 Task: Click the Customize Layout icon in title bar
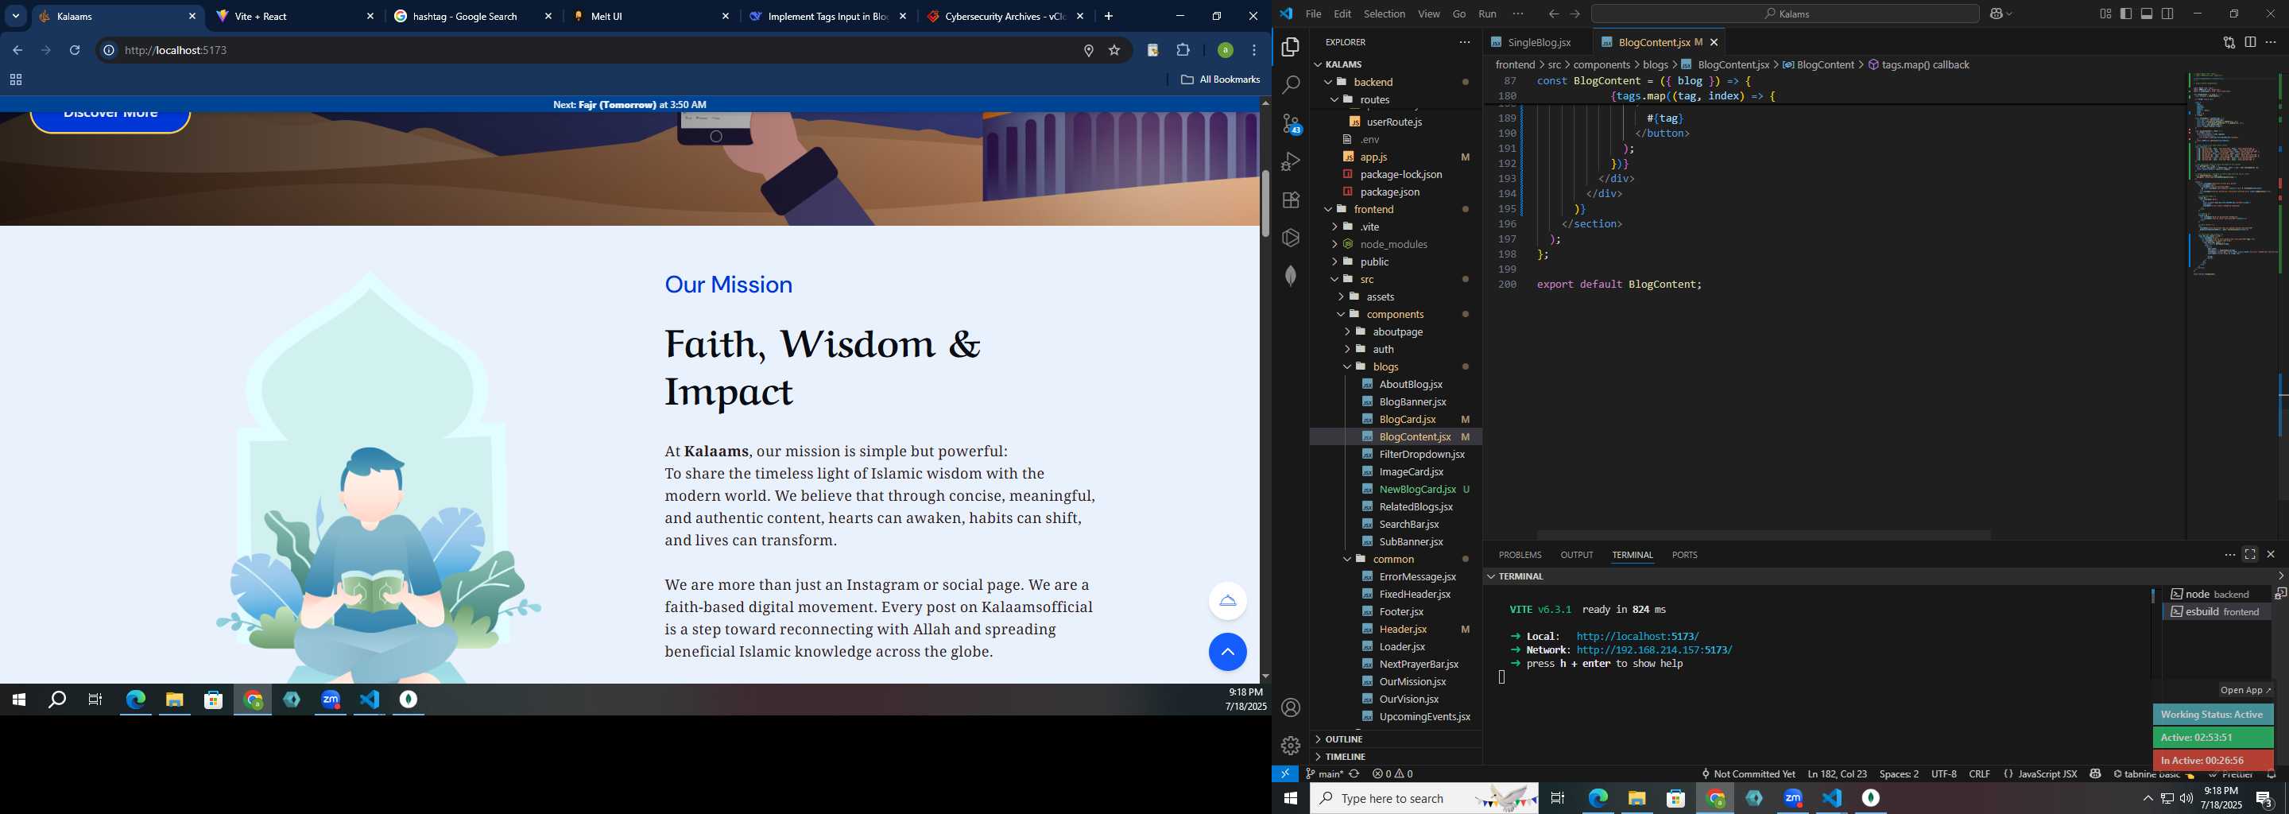(2105, 14)
